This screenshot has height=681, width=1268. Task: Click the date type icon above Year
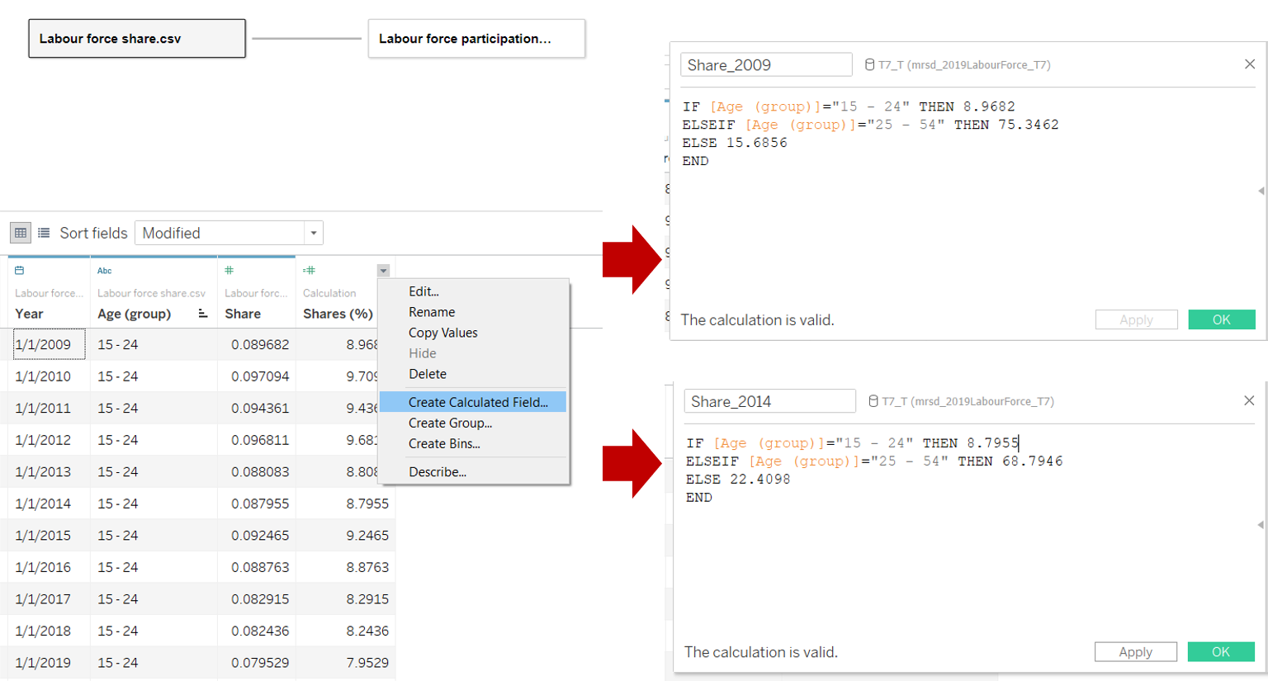tap(20, 270)
